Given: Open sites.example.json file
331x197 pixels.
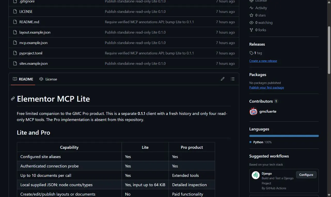Looking at the screenshot, I should pos(34,63).
